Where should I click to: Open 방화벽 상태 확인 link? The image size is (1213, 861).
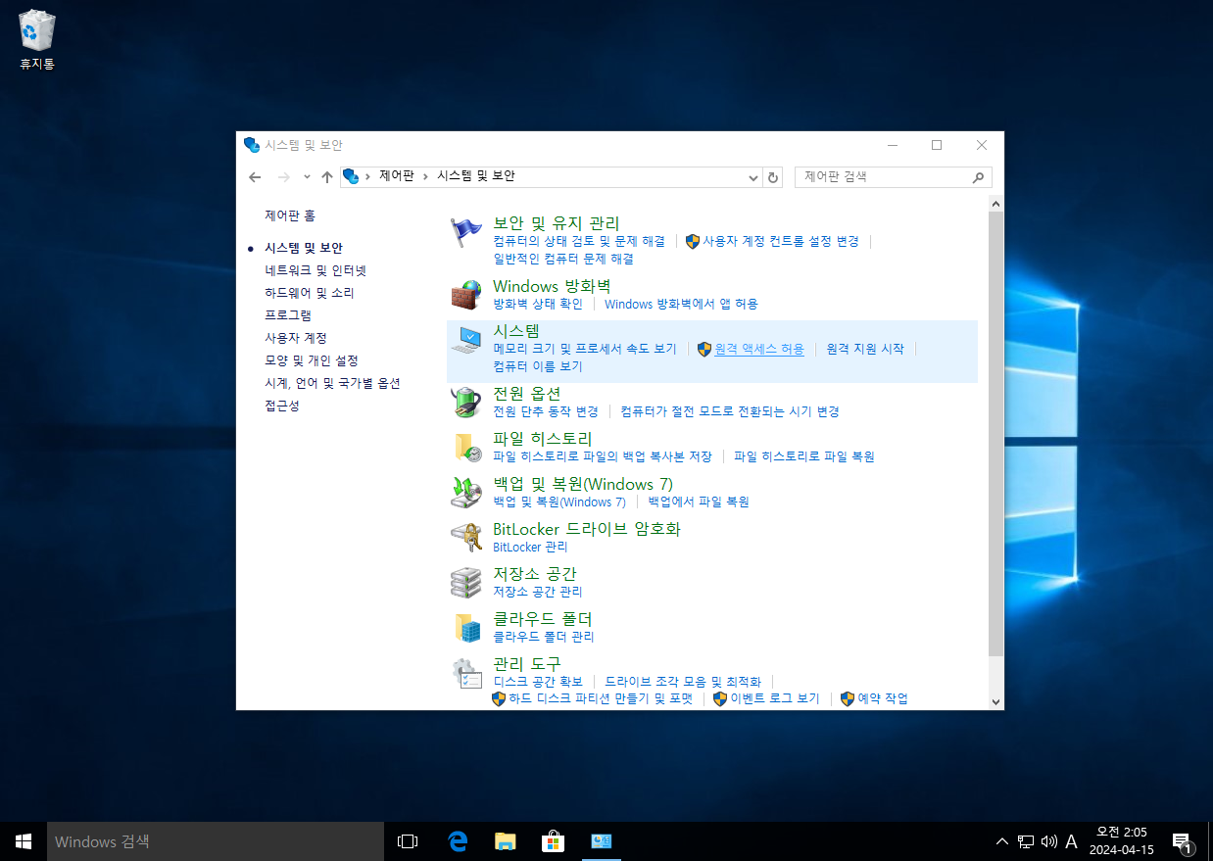tap(538, 304)
